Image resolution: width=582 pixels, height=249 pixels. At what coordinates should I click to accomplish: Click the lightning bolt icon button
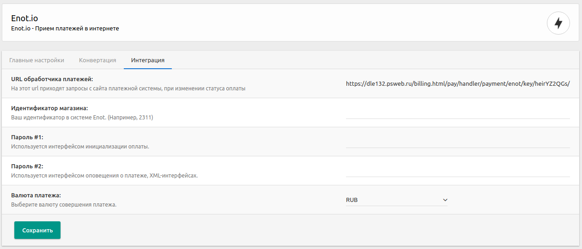(x=558, y=23)
